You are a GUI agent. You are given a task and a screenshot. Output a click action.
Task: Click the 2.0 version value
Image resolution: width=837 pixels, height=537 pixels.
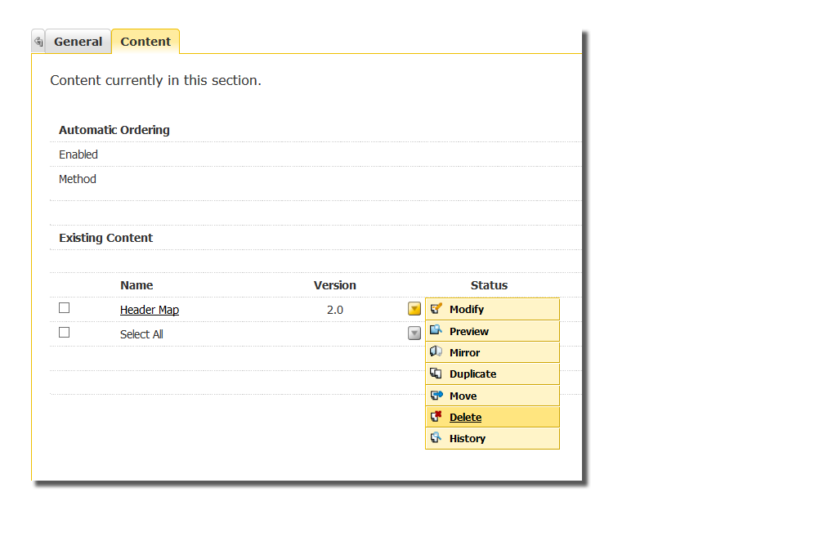pyautogui.click(x=335, y=310)
